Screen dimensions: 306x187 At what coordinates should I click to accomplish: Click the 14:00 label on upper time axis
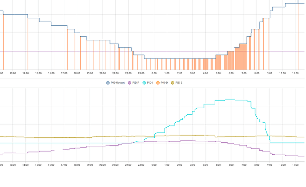coord(25,73)
